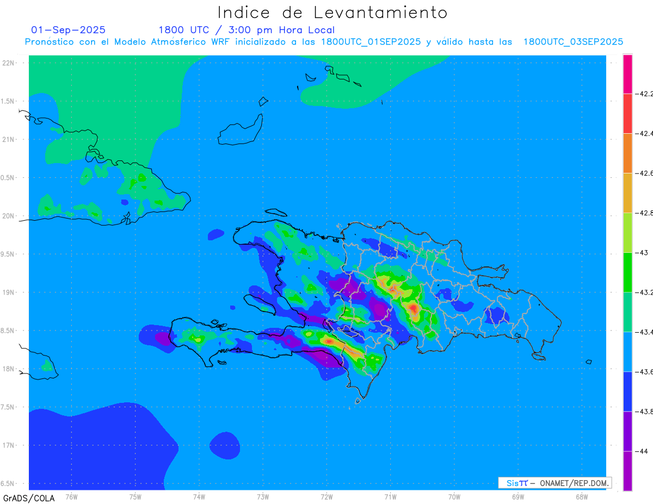Viewport: 653px width, 504px height.
Task: Click the '1800UTC_03SEP2025' valid-until timestamp
Action: (x=573, y=42)
